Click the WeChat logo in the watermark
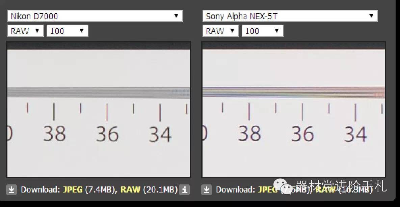 pos(282,185)
